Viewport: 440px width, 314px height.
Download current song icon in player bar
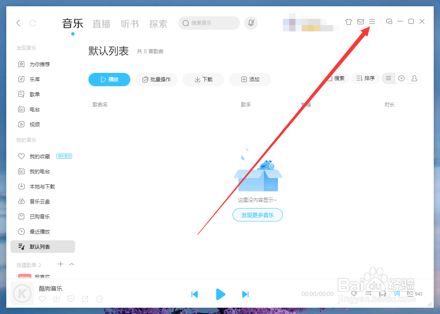(x=57, y=299)
